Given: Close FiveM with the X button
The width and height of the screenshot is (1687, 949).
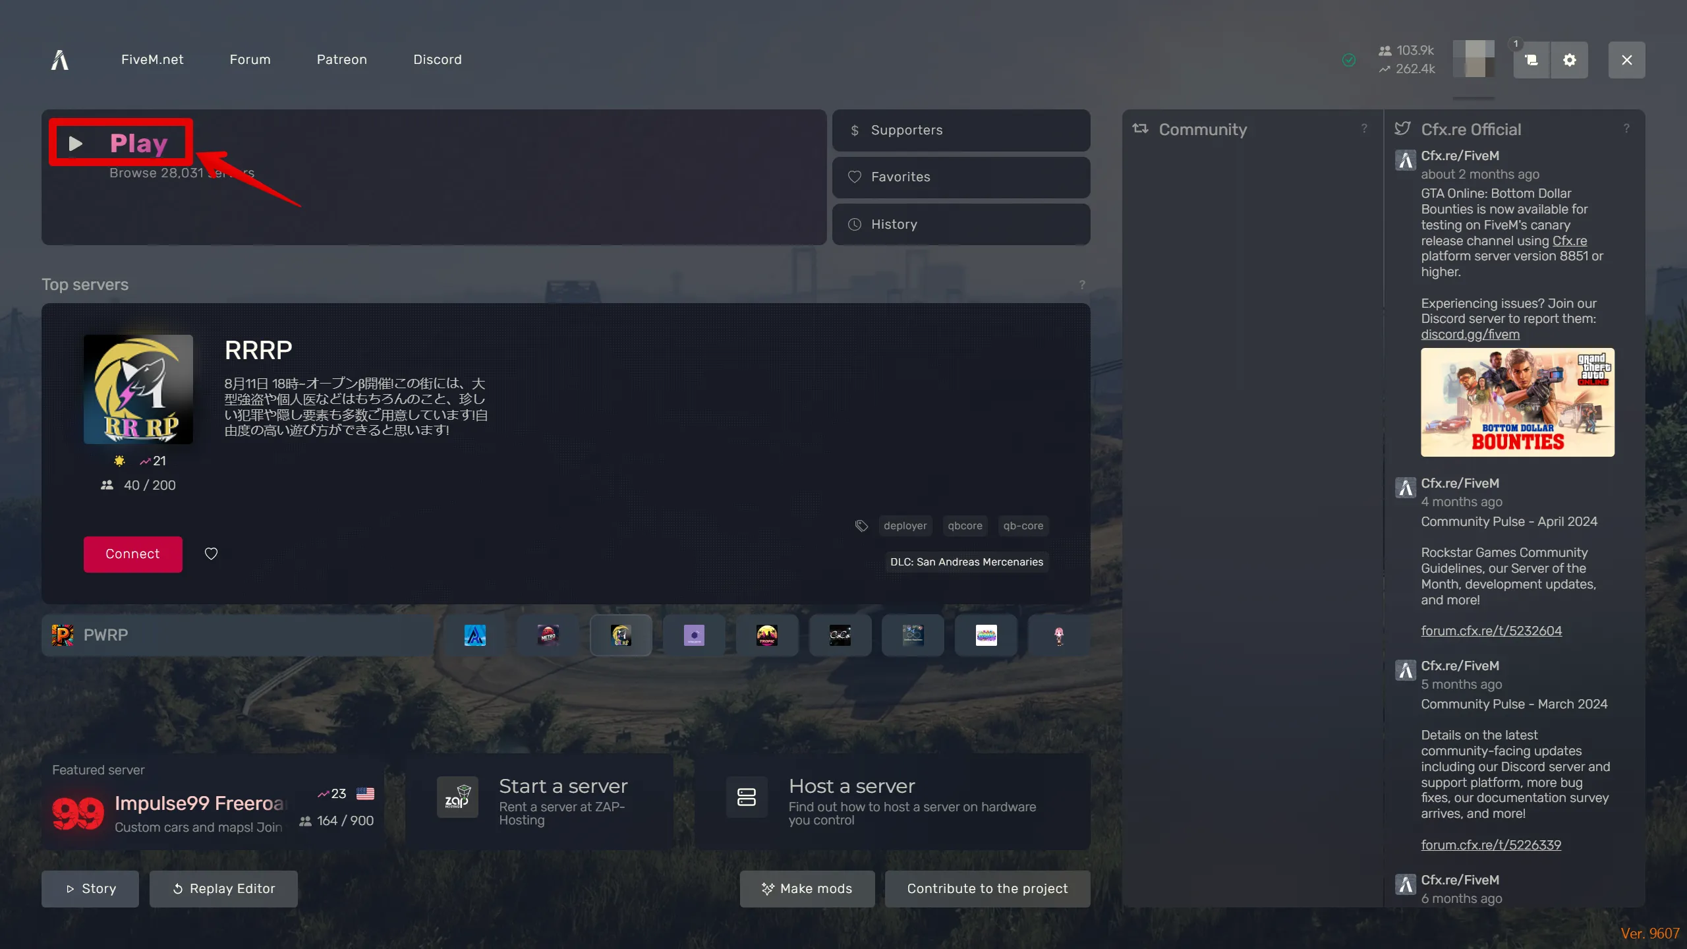Looking at the screenshot, I should [x=1626, y=60].
